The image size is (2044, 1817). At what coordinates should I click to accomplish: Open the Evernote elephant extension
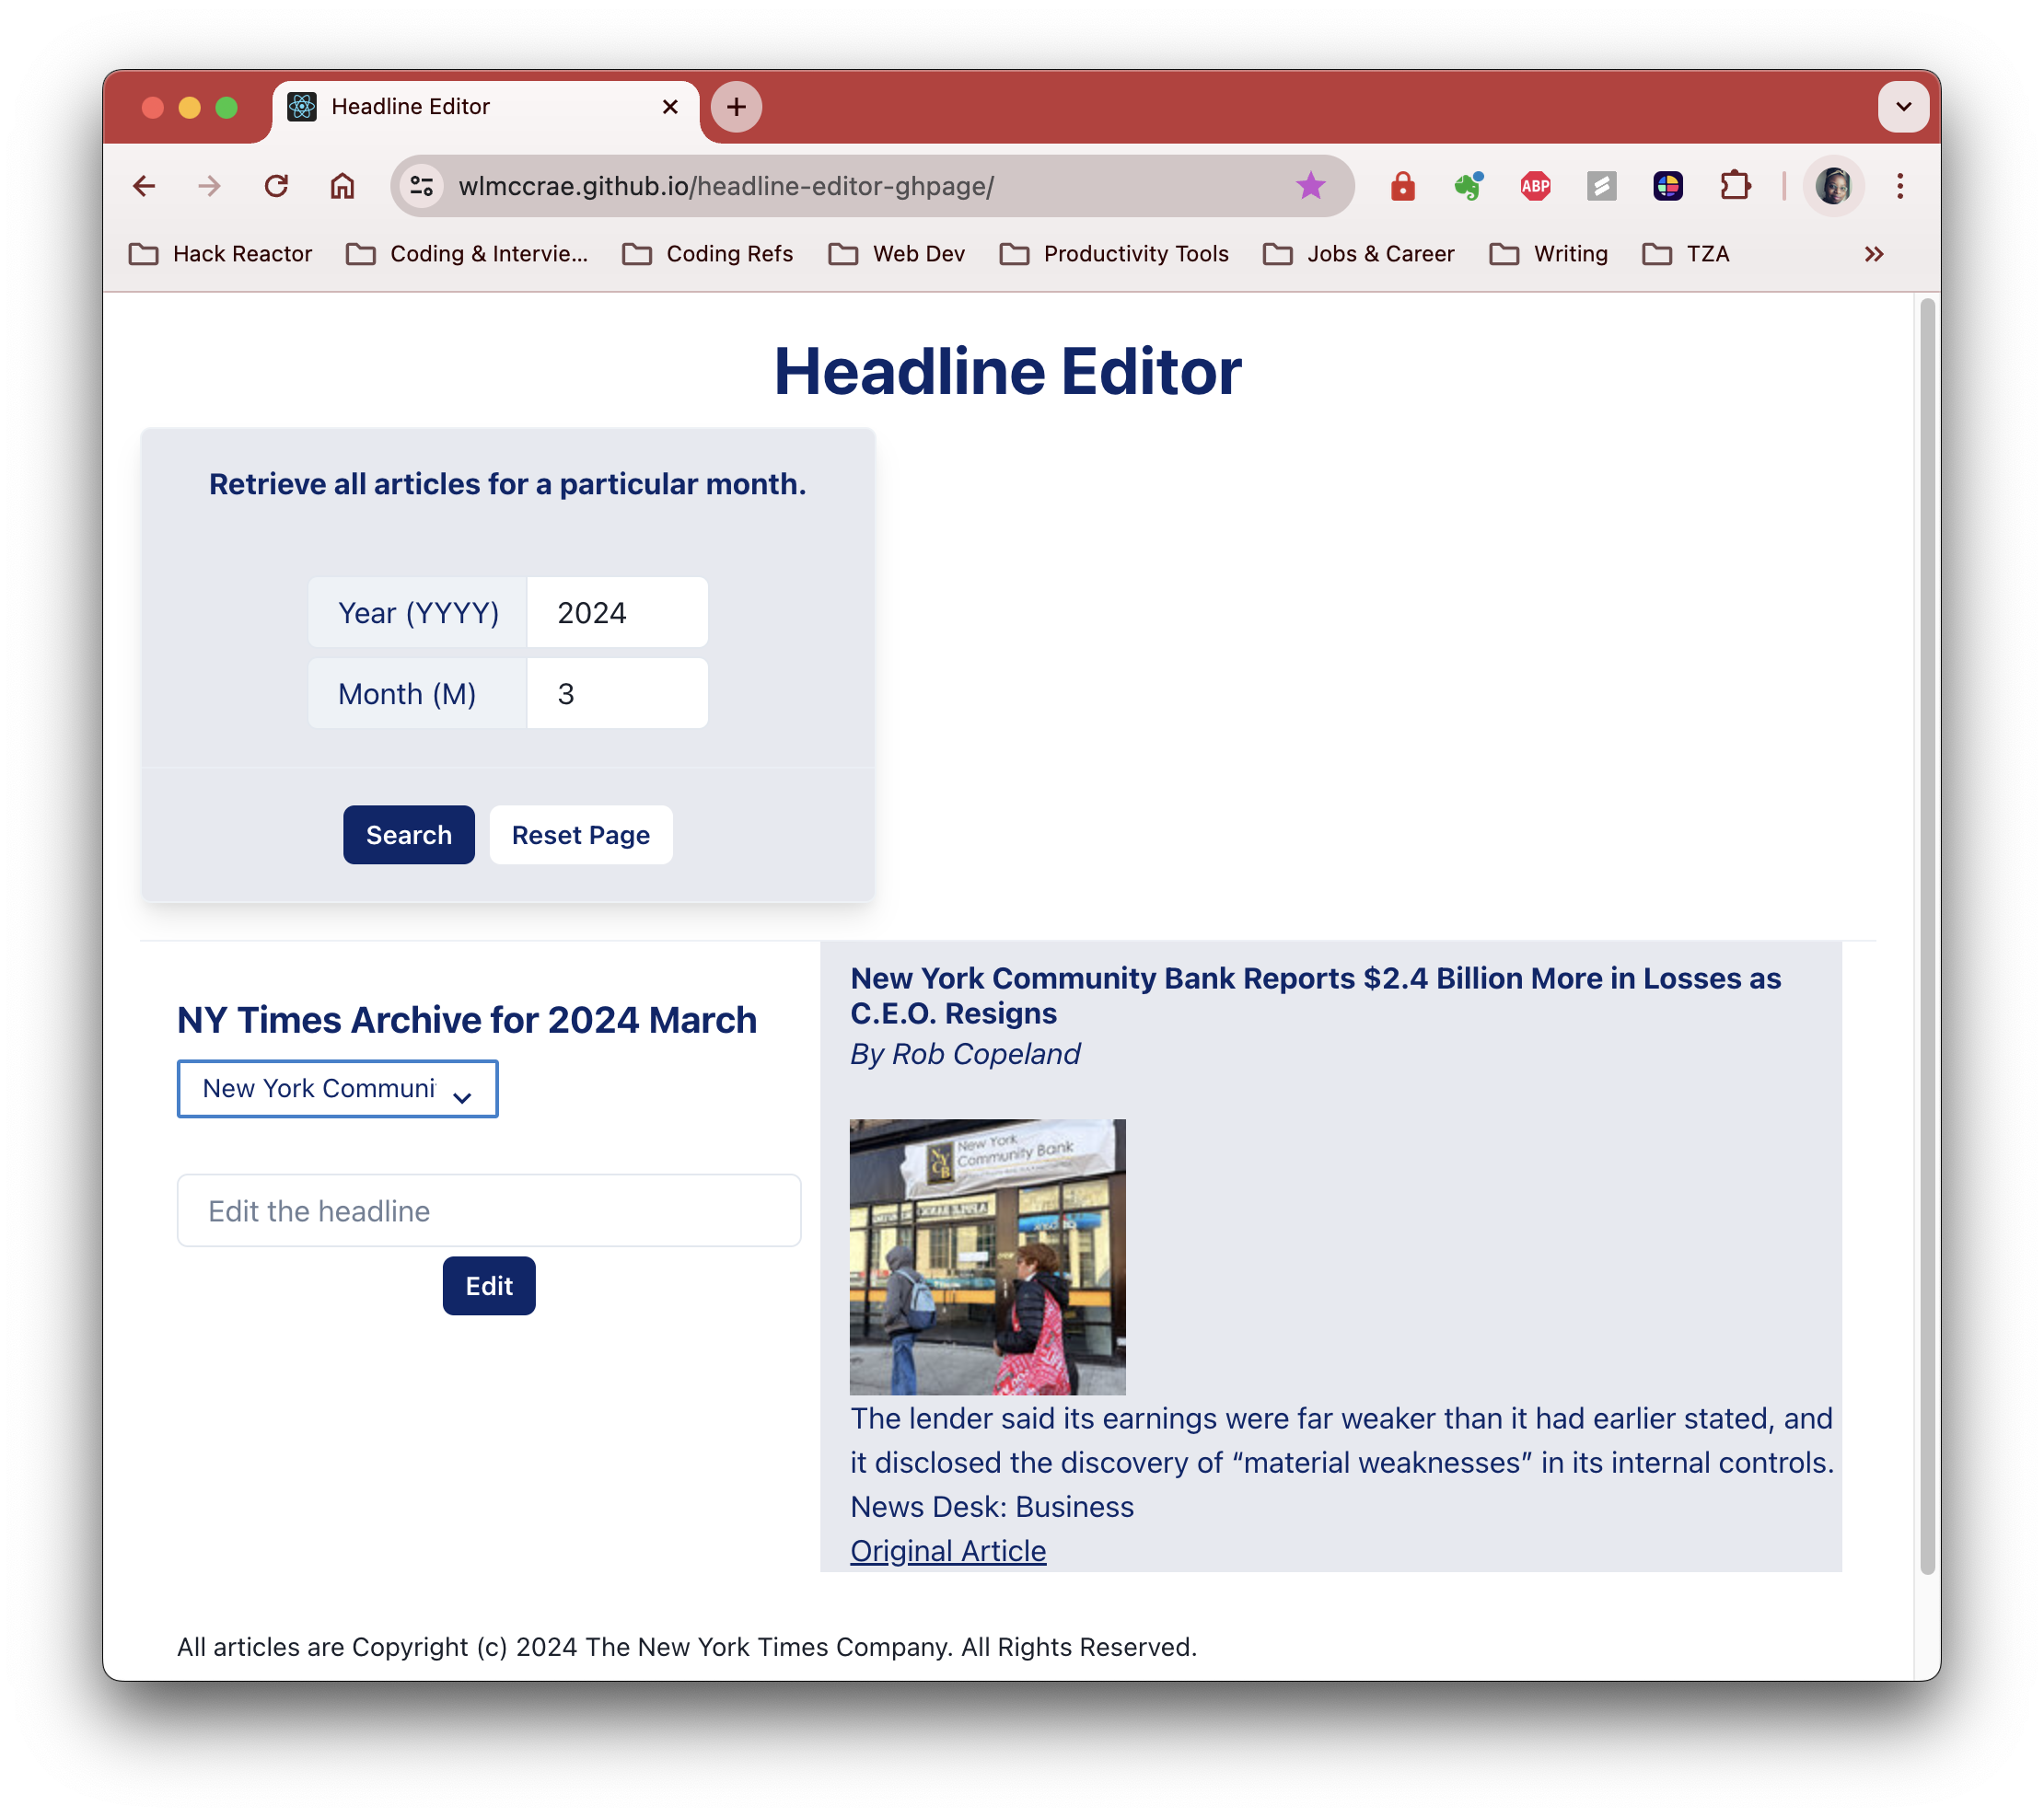click(x=1468, y=186)
